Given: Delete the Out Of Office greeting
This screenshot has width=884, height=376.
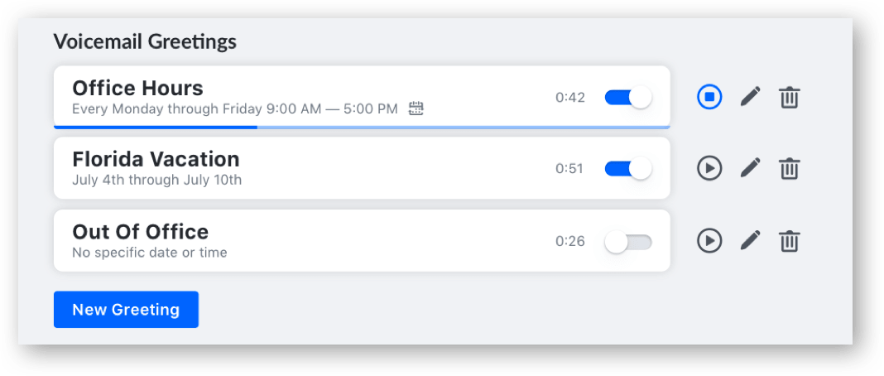Looking at the screenshot, I should click(x=790, y=241).
